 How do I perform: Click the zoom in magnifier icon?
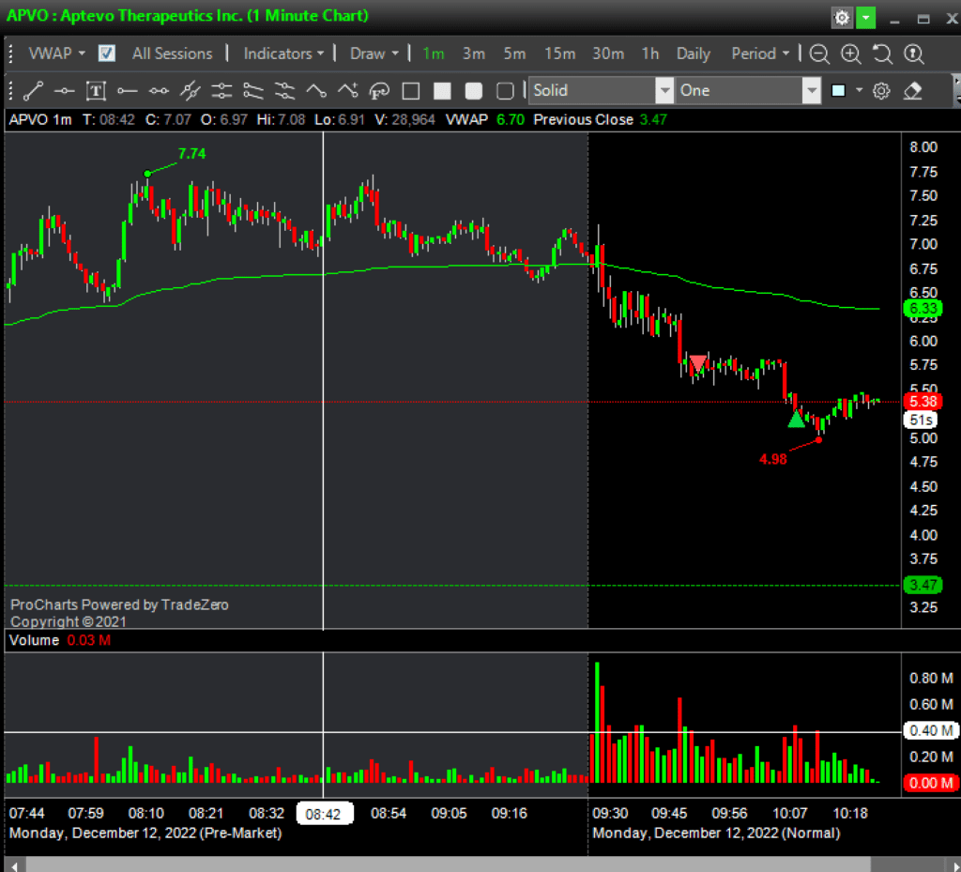tap(850, 54)
